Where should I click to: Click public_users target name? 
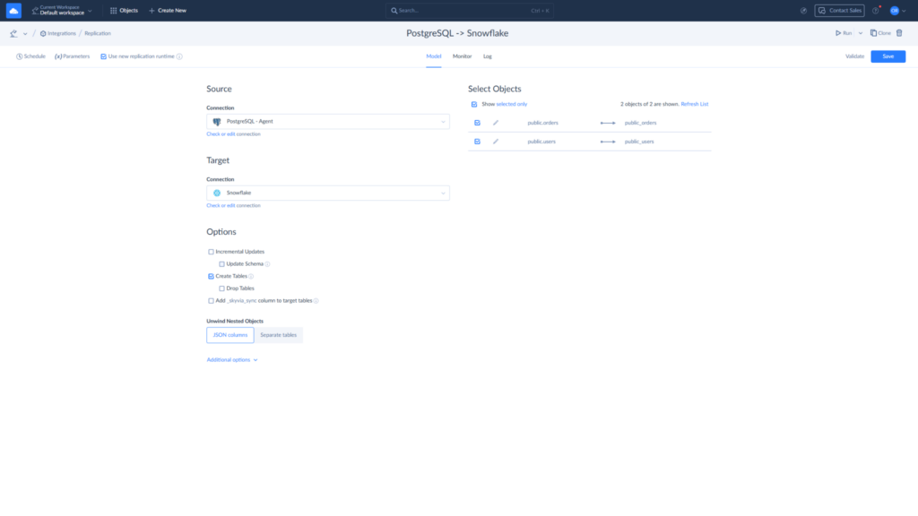coord(639,142)
